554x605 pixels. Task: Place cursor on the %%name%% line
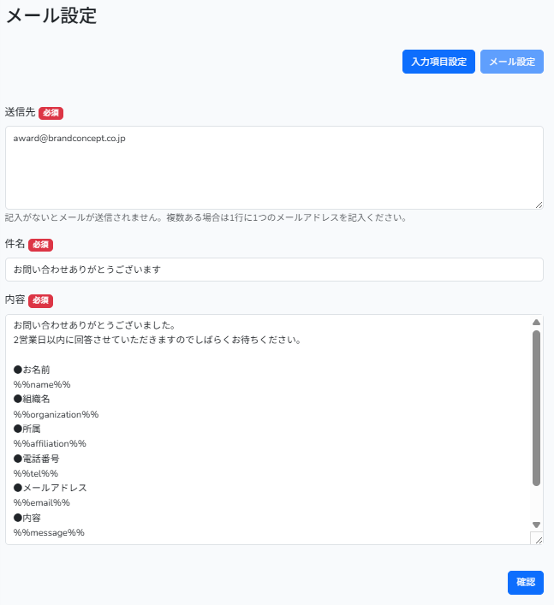(42, 384)
